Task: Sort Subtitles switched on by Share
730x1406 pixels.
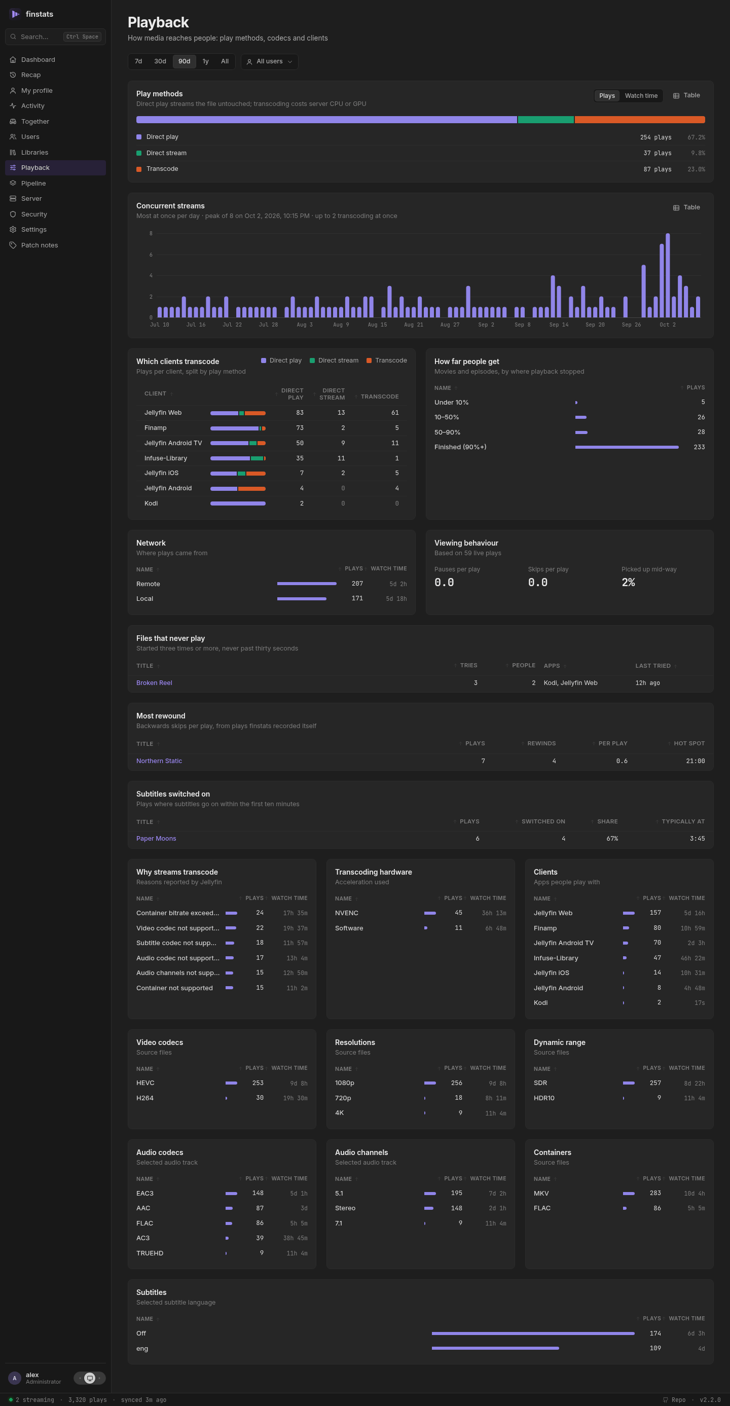Action: pos(604,821)
